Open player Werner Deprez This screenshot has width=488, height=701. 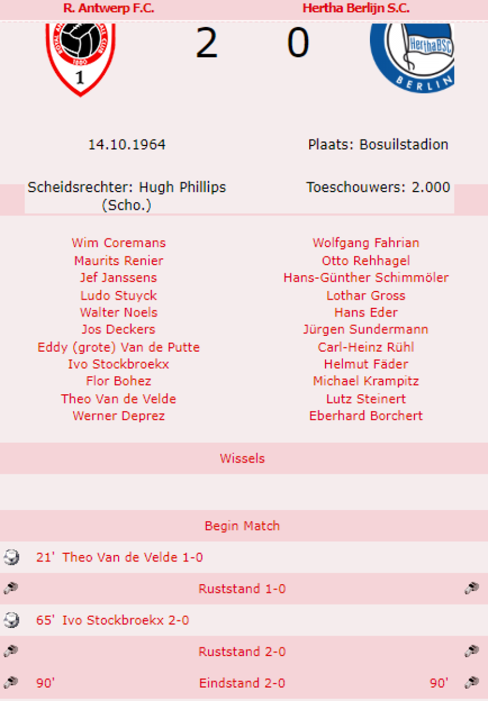pos(119,416)
